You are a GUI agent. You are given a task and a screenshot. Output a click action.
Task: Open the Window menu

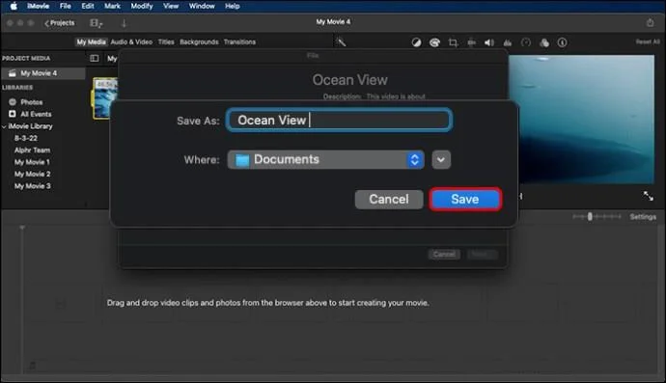tap(202, 6)
